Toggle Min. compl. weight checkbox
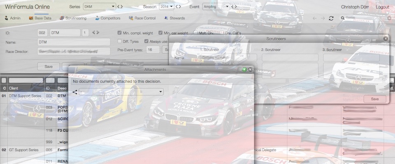This screenshot has width=395, height=164. tap(119, 33)
